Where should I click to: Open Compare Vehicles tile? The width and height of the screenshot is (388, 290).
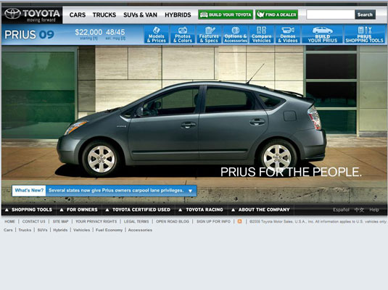(x=262, y=34)
